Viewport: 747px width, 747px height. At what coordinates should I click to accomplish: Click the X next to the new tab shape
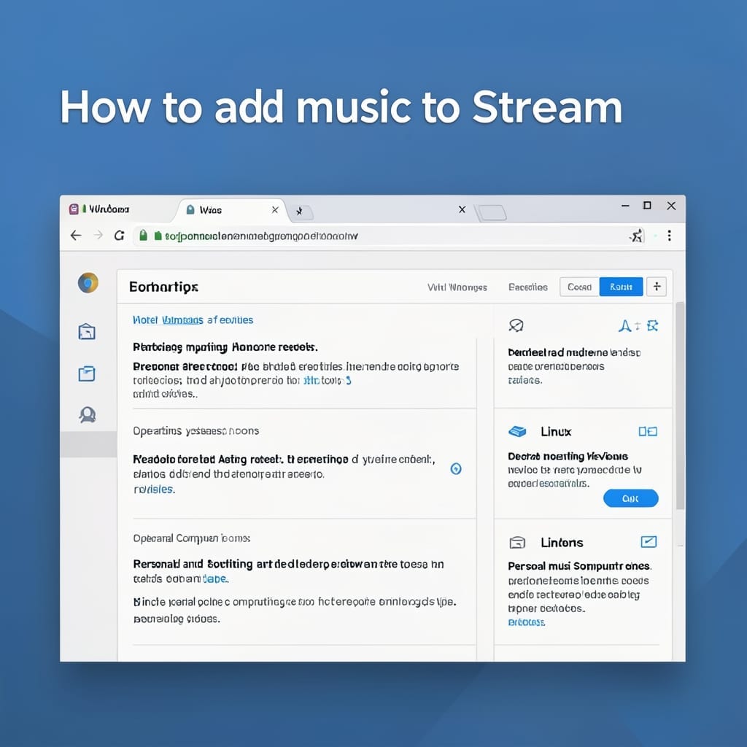(x=462, y=209)
